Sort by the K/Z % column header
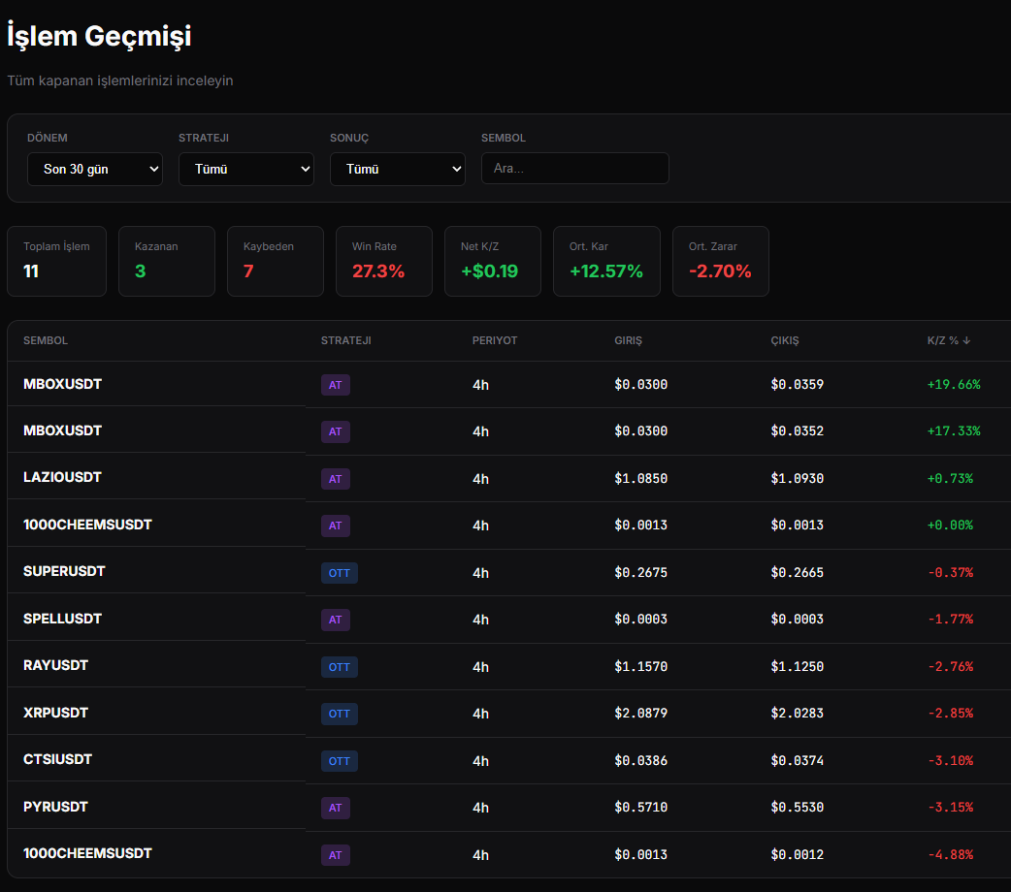Viewport: 1011px width, 892px height. coord(949,340)
